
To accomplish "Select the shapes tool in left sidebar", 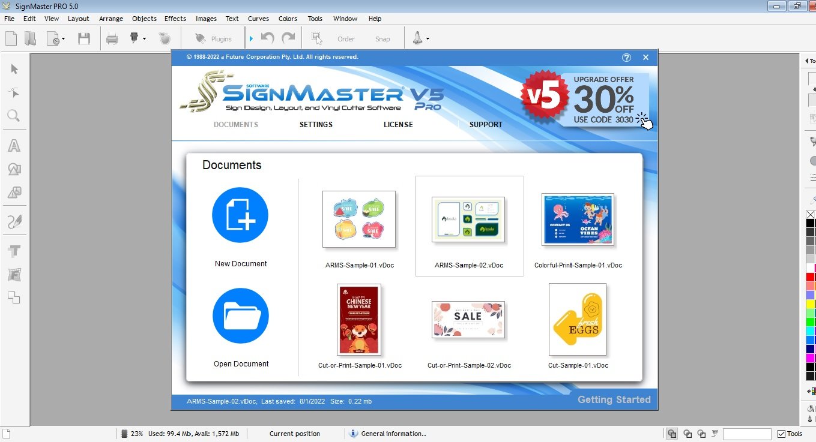I will [x=14, y=170].
